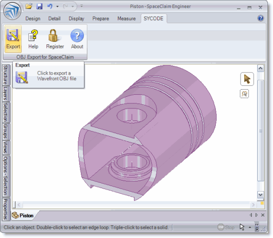Switch to the Display ribbon tab

tap(76, 19)
